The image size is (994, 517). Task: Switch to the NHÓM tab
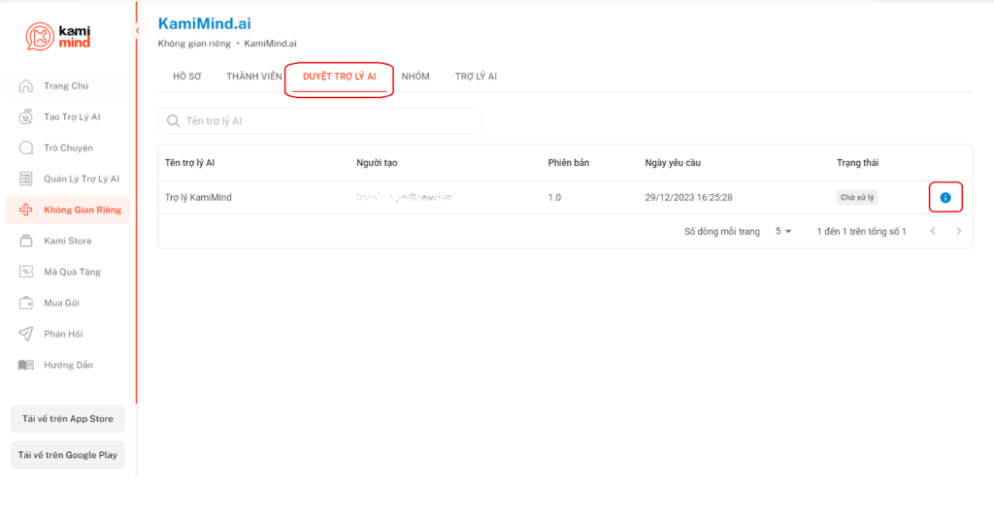click(x=415, y=77)
